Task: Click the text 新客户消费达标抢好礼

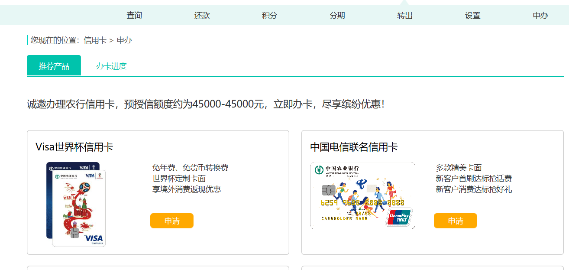Action: click(474, 189)
